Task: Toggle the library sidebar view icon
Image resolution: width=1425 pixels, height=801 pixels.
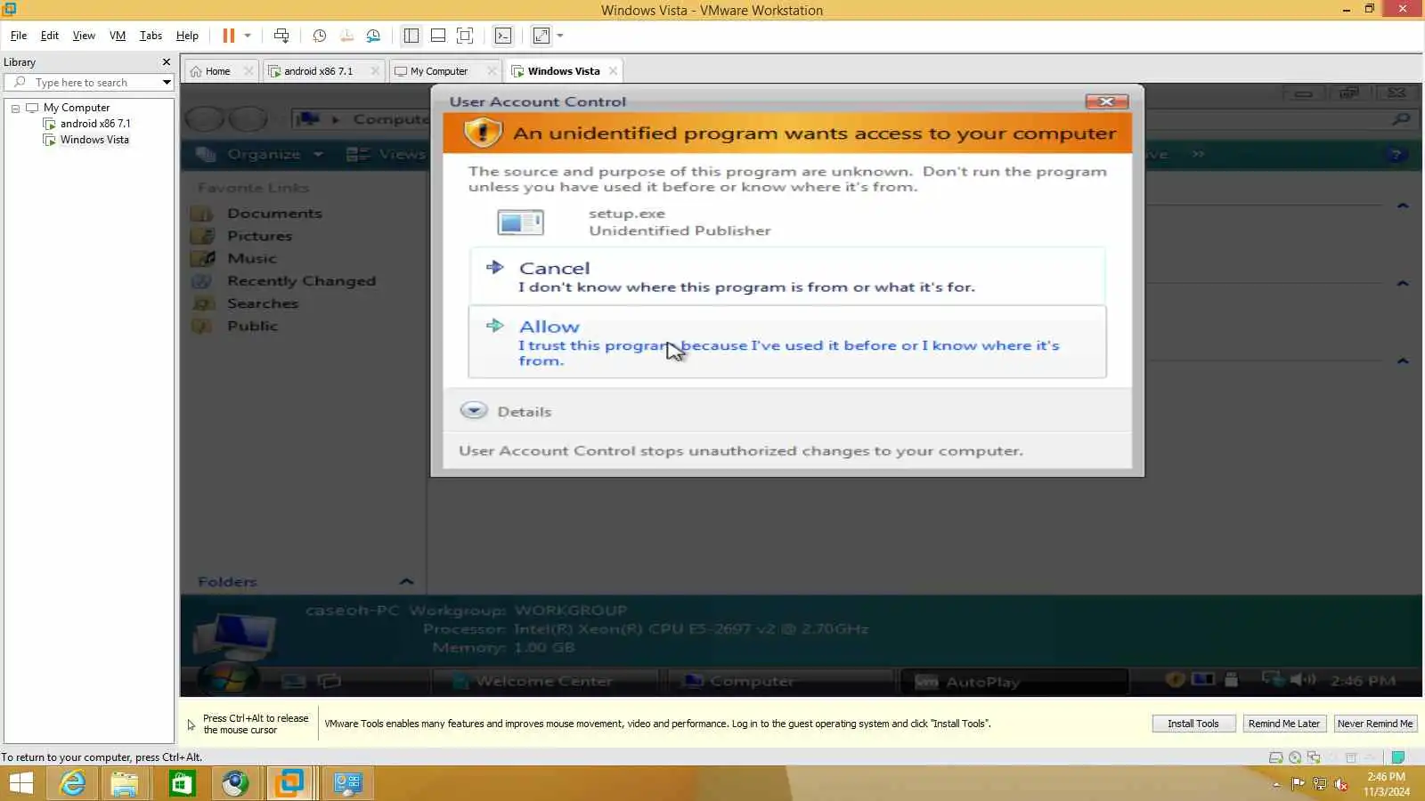Action: (411, 36)
